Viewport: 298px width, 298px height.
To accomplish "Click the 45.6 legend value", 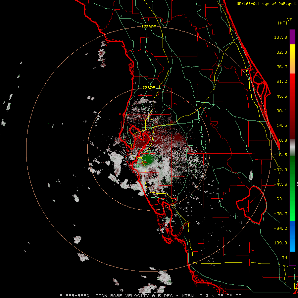I will (x=282, y=96).
